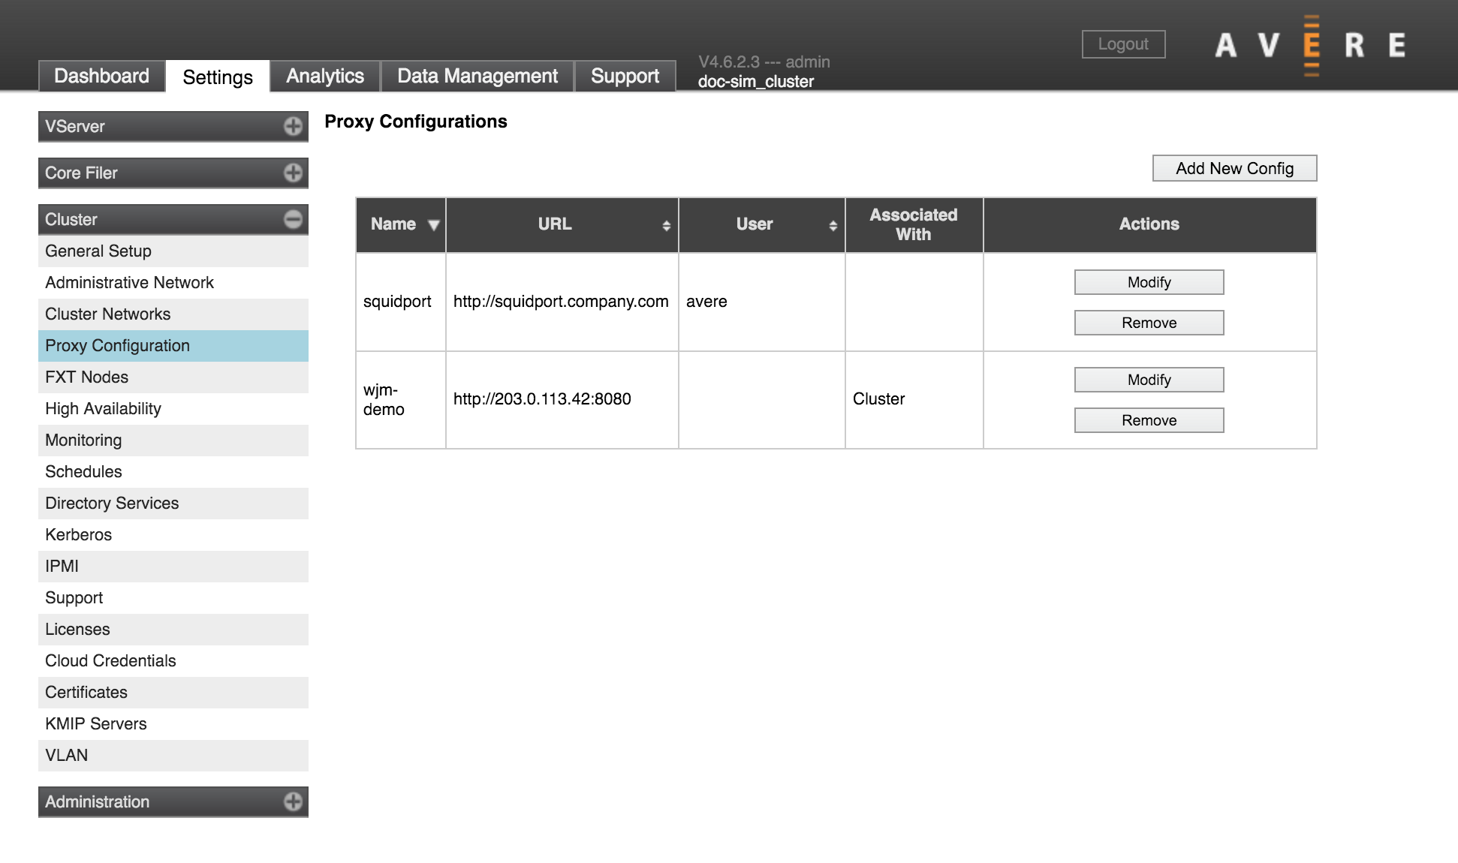Click the Proxy Configurations page heading
The width and height of the screenshot is (1458, 863).
click(x=416, y=122)
